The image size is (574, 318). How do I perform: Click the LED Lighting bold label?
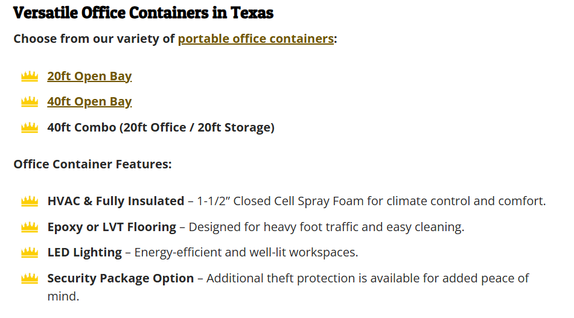[85, 252]
